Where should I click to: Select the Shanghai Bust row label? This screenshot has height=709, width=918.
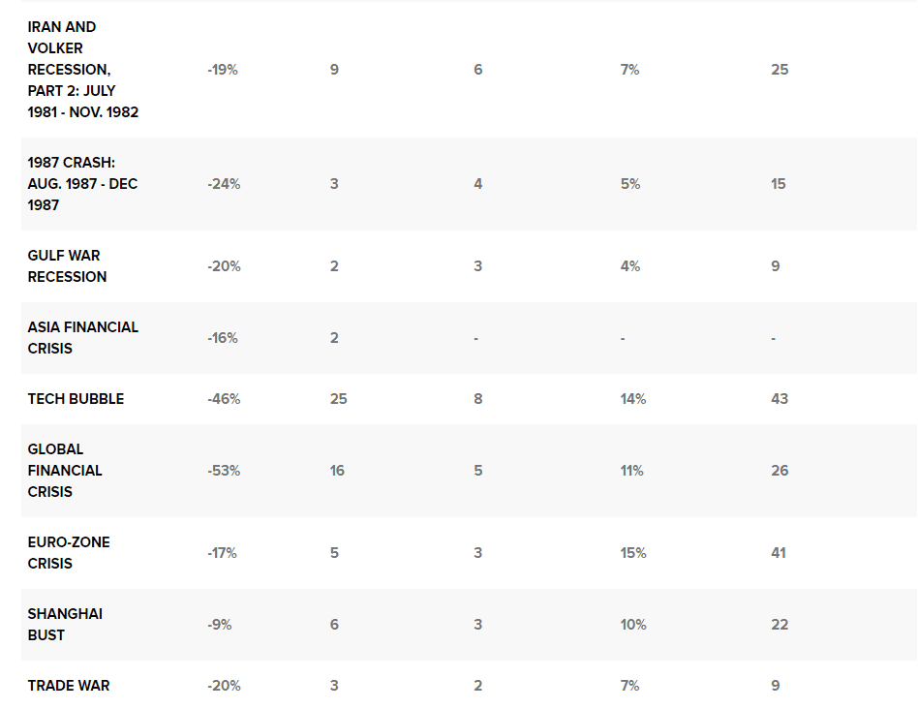coord(65,625)
